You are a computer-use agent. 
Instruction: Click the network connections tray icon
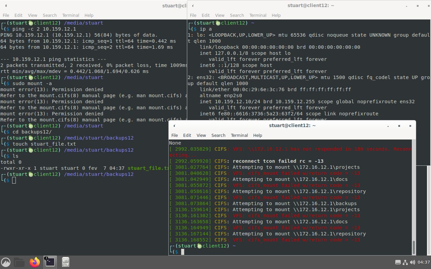[x=405, y=262]
